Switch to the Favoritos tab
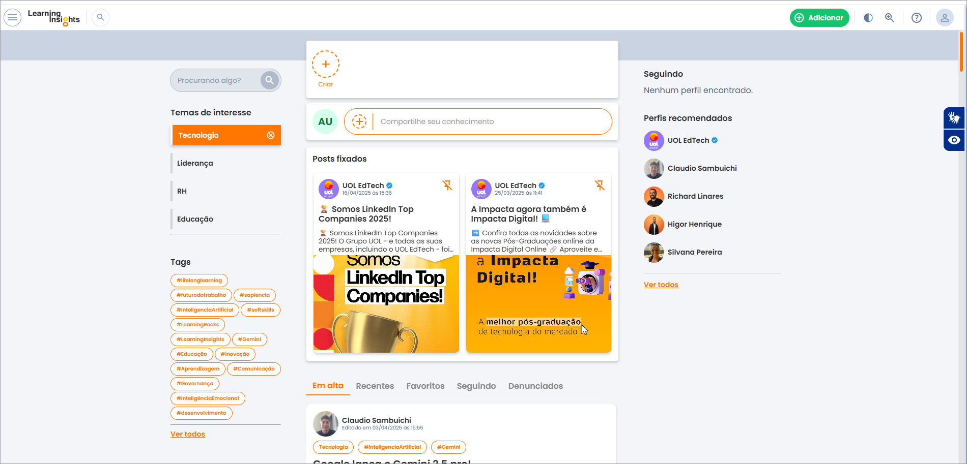The width and height of the screenshot is (967, 464). tap(425, 386)
